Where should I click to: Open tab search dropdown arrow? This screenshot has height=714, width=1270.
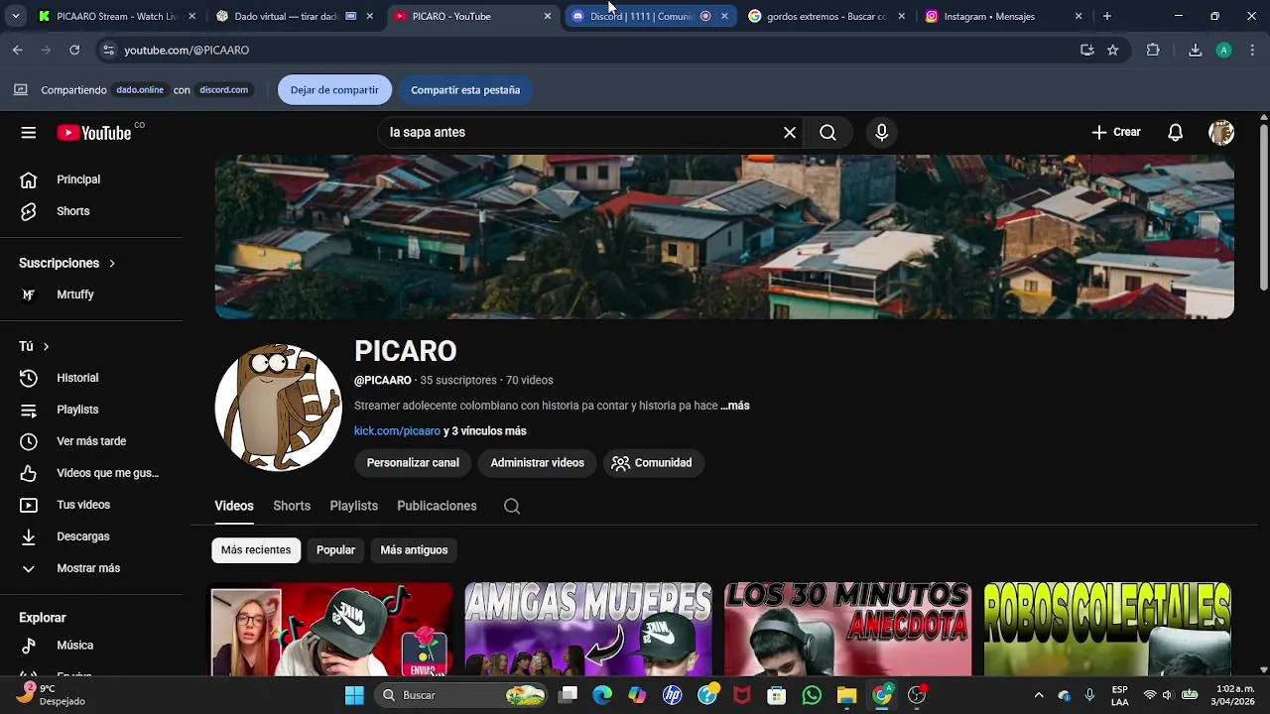click(x=15, y=16)
